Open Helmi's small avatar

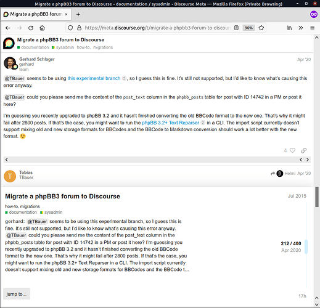(280, 174)
